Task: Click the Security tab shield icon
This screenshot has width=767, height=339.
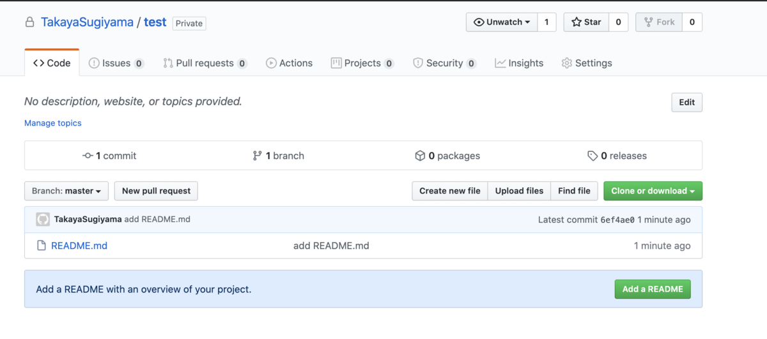Action: (418, 63)
